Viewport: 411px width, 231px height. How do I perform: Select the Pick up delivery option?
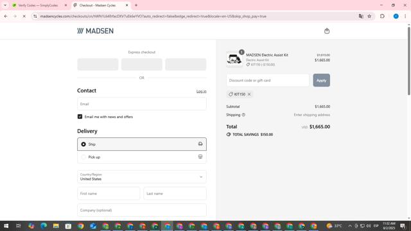point(142,157)
